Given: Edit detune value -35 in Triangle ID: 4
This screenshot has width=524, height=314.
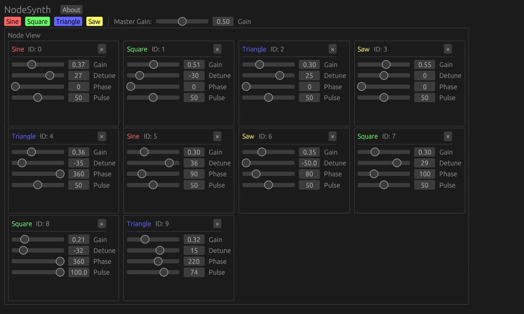Looking at the screenshot, I should tap(79, 163).
